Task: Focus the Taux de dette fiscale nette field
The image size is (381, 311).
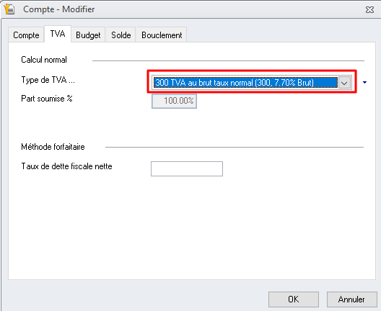Action: (x=187, y=168)
